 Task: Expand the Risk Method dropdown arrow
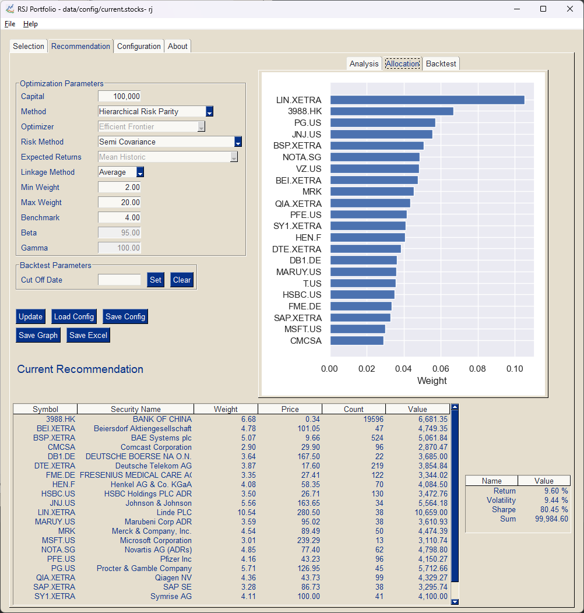(238, 142)
